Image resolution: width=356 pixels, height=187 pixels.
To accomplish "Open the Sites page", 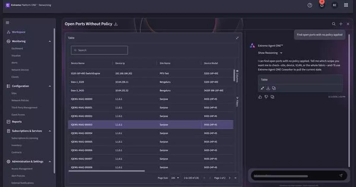I will [14, 93].
